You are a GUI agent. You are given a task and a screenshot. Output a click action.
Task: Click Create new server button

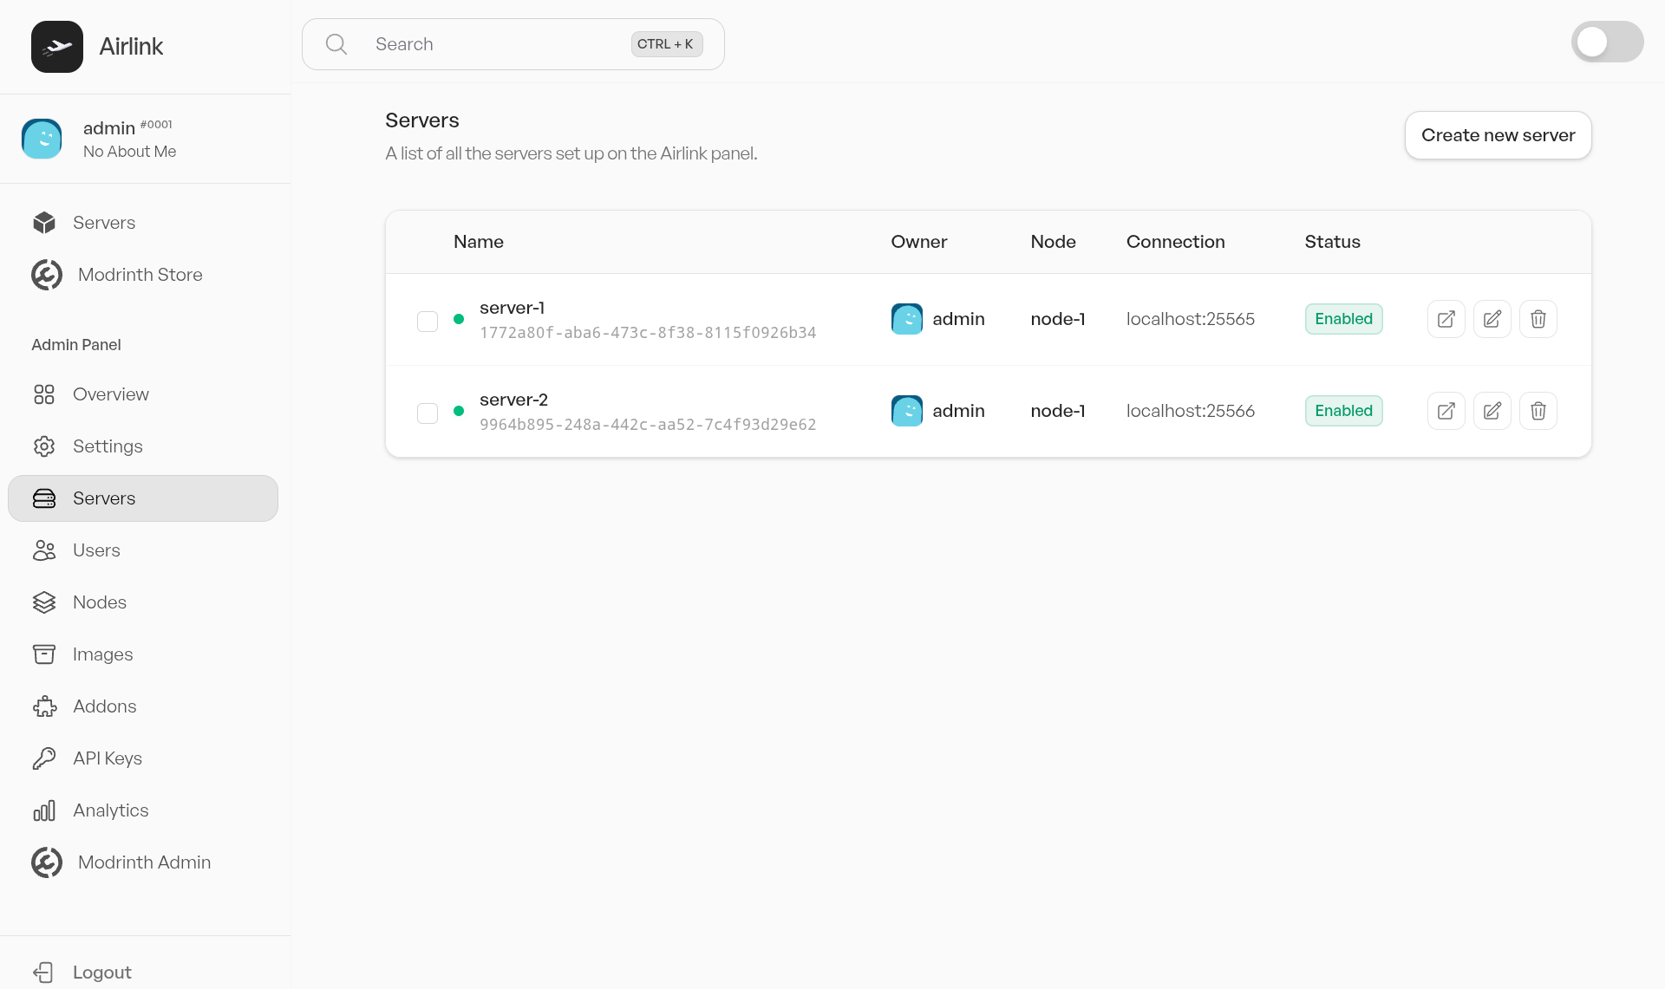tap(1497, 135)
